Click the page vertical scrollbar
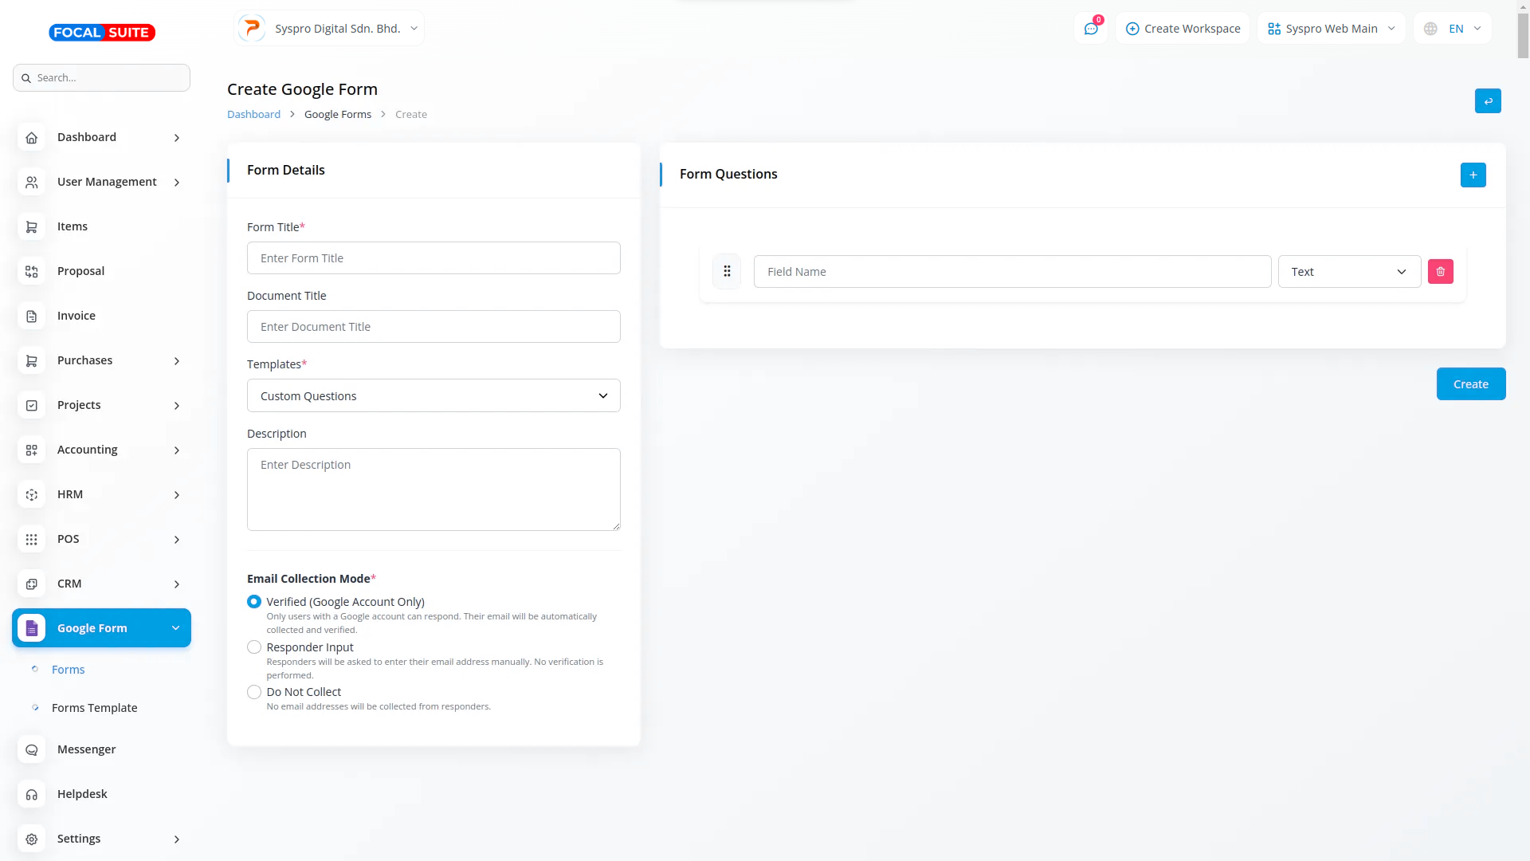The width and height of the screenshot is (1530, 861). [1523, 36]
